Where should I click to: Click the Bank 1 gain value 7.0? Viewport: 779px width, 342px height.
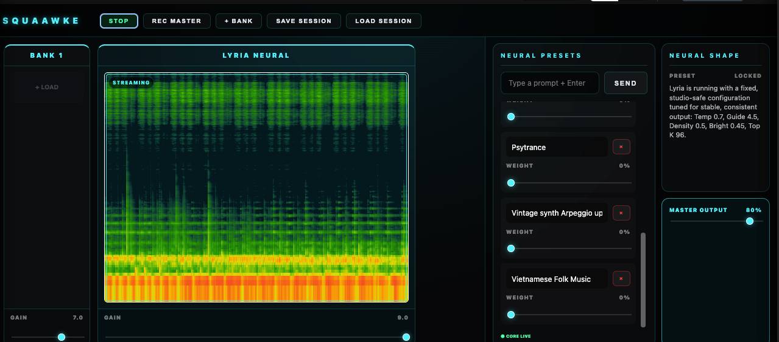(x=78, y=318)
